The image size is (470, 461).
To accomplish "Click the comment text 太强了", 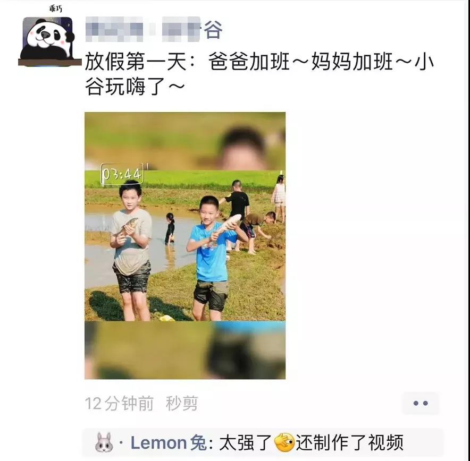I will point(246,443).
